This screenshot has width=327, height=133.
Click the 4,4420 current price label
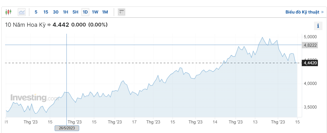[310, 63]
